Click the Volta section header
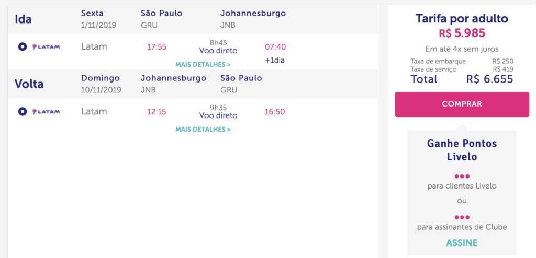536x258 pixels. [x=29, y=84]
